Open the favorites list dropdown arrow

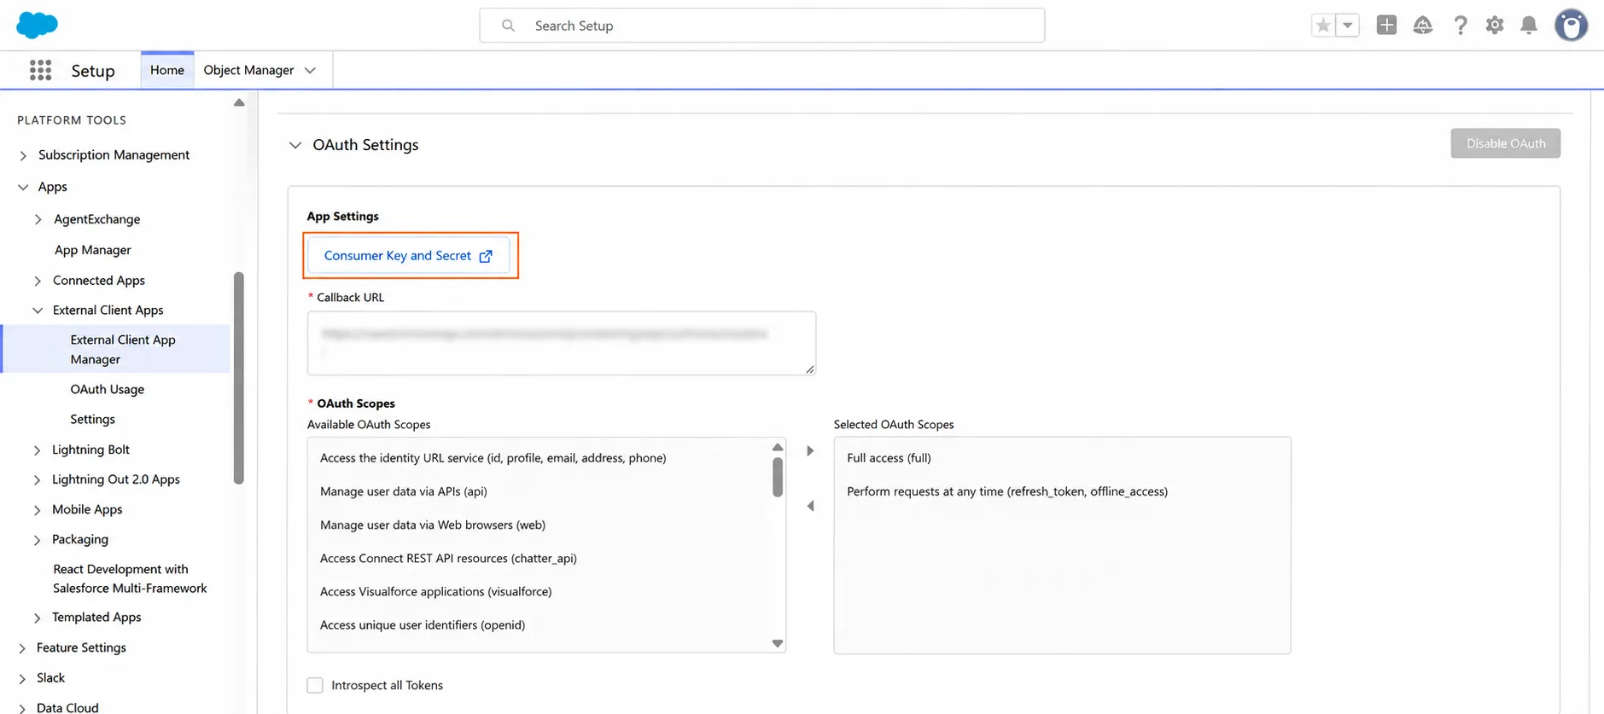coord(1347,26)
